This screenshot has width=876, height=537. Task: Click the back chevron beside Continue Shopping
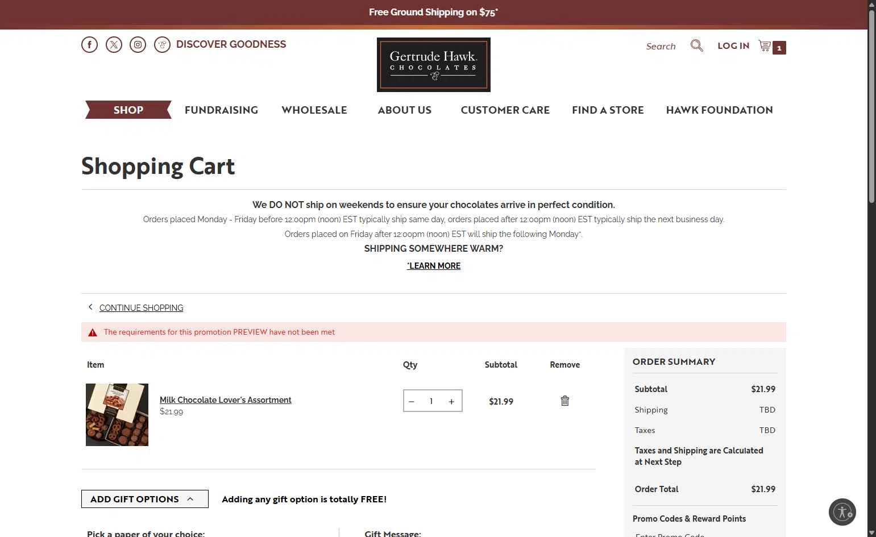point(90,307)
